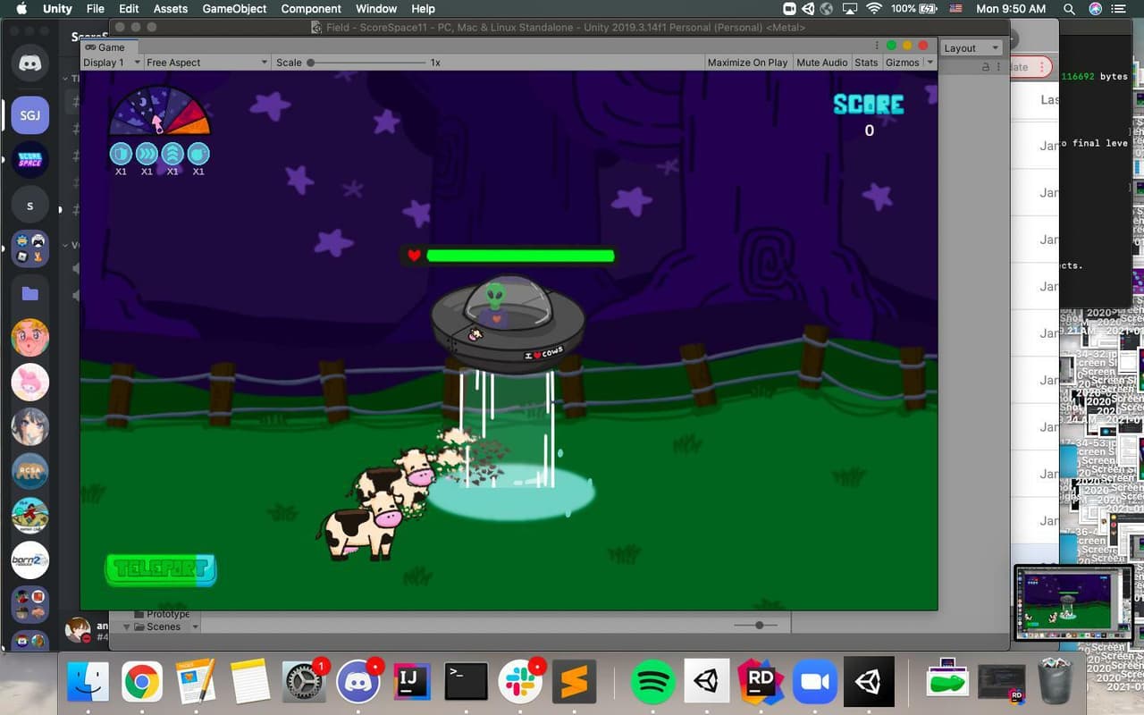This screenshot has width=1144, height=715.
Task: Open Discord from the Dock
Action: pyautogui.click(x=358, y=684)
